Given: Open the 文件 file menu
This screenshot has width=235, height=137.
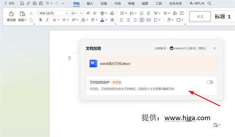Looking at the screenshot, I should click(x=9, y=3).
